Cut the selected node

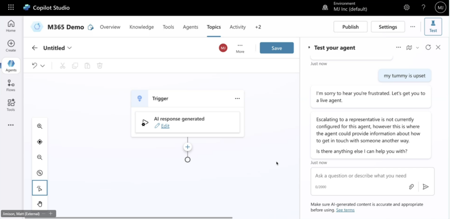(x=62, y=66)
